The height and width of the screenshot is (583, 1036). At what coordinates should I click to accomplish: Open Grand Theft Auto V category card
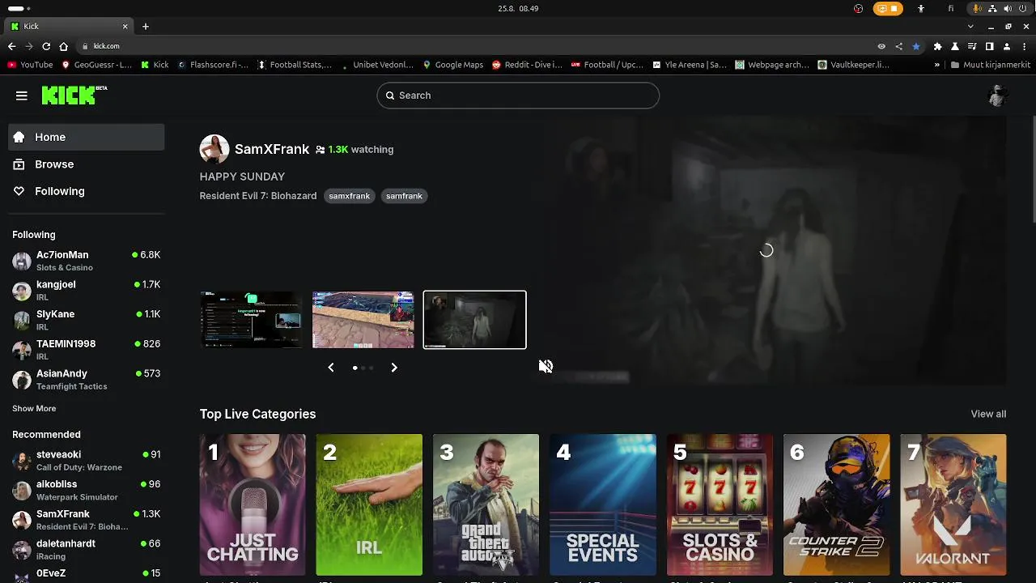486,504
